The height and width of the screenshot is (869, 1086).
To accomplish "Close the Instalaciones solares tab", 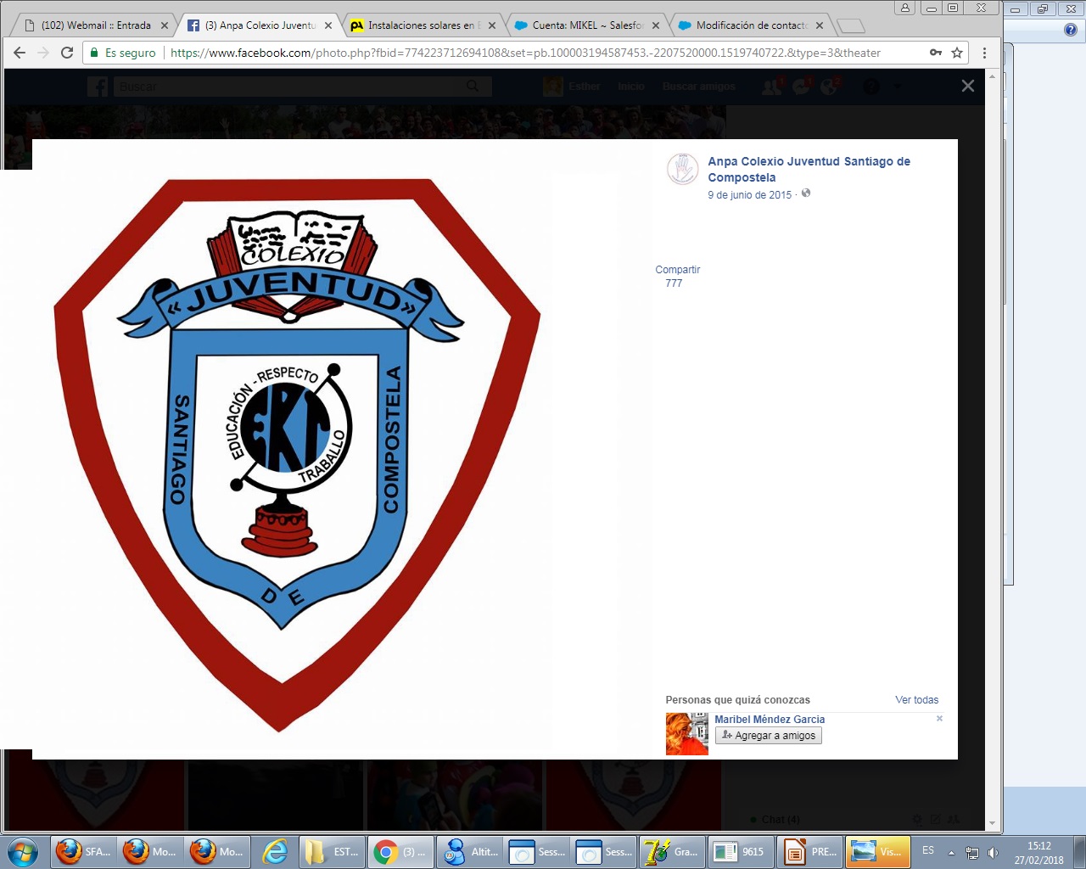I will (x=492, y=25).
